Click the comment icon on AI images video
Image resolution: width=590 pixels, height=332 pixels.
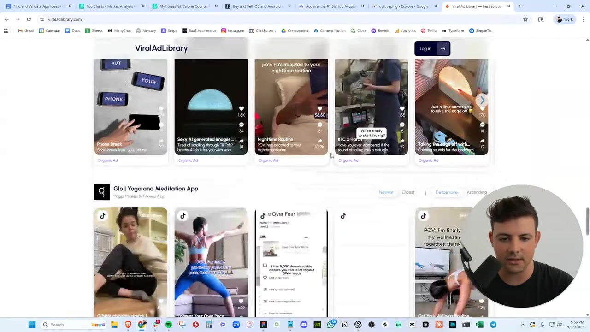[x=242, y=125]
